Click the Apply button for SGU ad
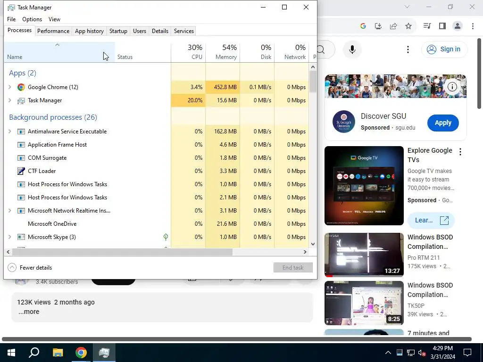Screen dimensions: 483x362 tap(443, 123)
